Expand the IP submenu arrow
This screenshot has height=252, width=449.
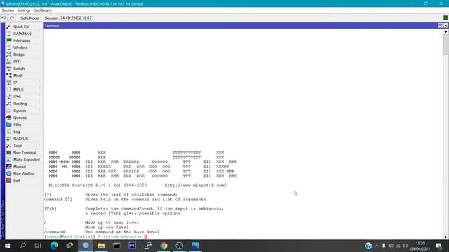39,83
